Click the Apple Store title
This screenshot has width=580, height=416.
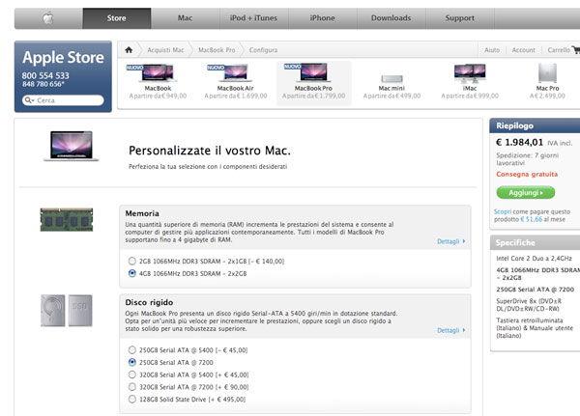(63, 57)
